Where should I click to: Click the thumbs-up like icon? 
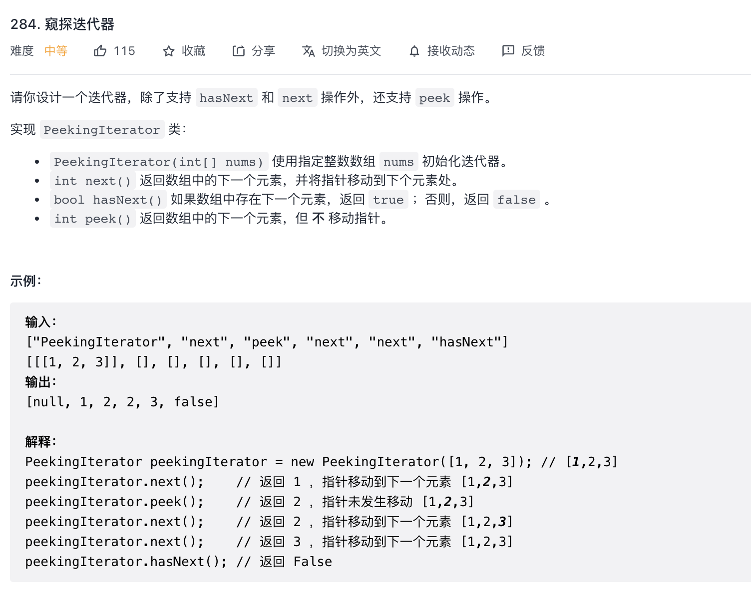coord(100,51)
